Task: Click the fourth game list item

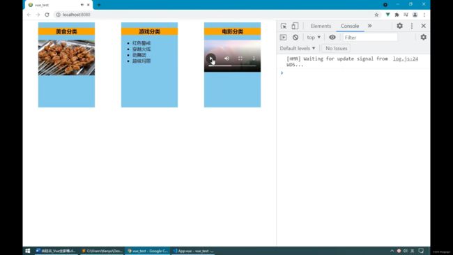Action: (x=141, y=61)
